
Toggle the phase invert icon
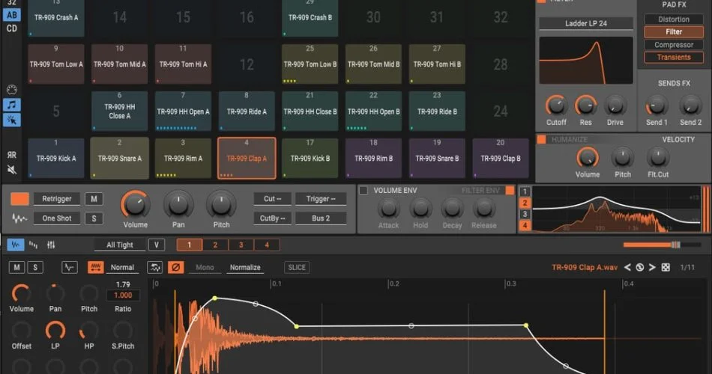click(x=175, y=268)
